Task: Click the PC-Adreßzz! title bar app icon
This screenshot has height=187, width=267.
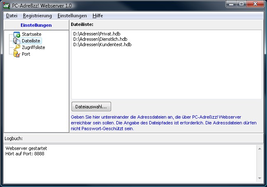Action: click(x=7, y=6)
